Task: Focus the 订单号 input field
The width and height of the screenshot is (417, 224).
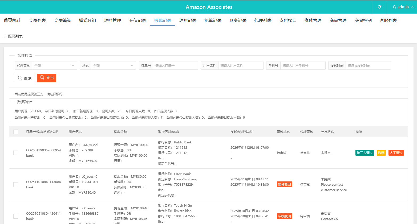Action: [175, 65]
